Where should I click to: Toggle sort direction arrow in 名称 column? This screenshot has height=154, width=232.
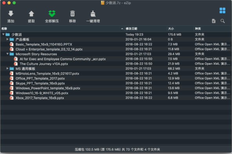(x=122, y=29)
